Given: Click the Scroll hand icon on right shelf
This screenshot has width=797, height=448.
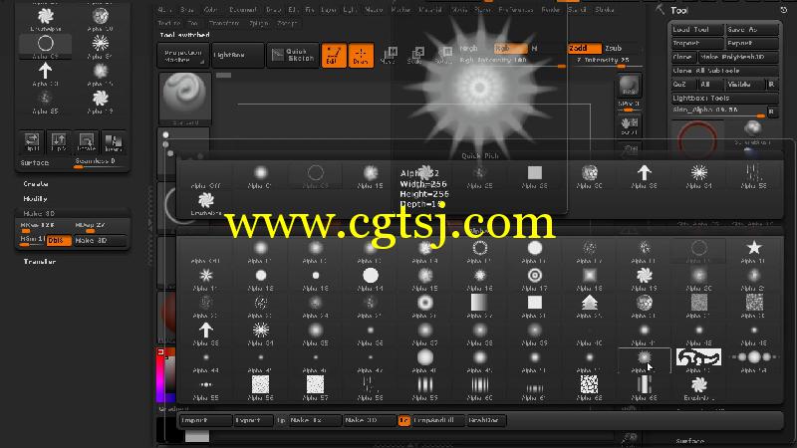Looking at the screenshot, I should [x=629, y=126].
